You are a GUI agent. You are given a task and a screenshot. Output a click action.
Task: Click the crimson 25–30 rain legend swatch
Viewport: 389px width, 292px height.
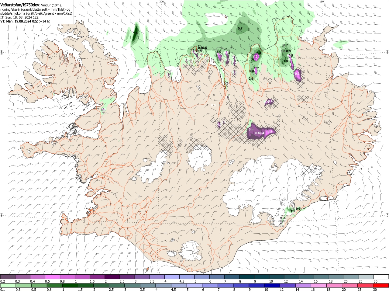[366, 285]
